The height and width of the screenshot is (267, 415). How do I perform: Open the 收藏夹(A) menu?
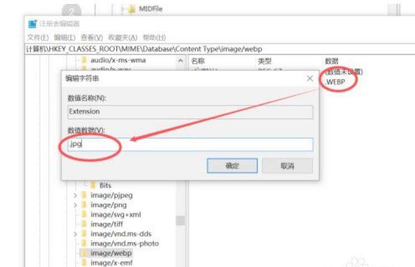[123, 37]
